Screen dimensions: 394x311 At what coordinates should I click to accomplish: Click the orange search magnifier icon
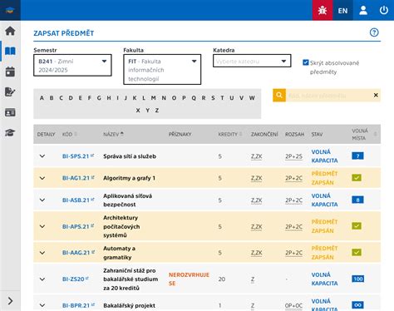click(x=279, y=96)
